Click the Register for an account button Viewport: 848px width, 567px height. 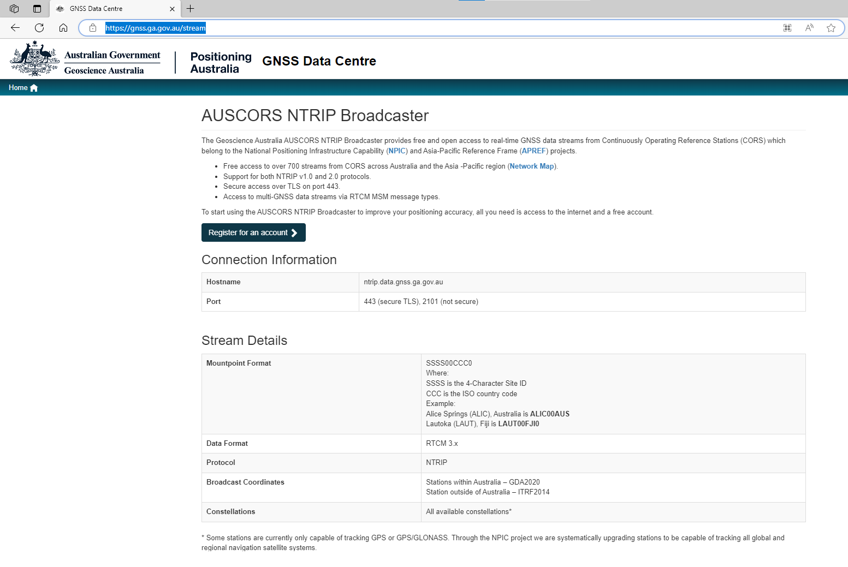253,232
